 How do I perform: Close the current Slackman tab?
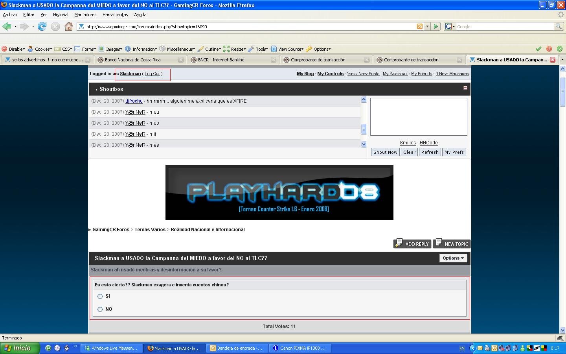[x=553, y=60]
